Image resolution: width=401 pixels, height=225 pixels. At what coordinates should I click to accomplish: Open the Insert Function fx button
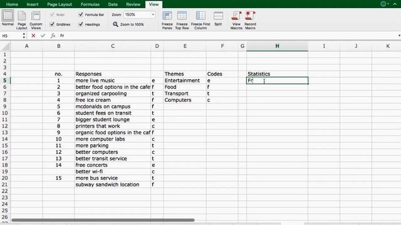pos(53,36)
